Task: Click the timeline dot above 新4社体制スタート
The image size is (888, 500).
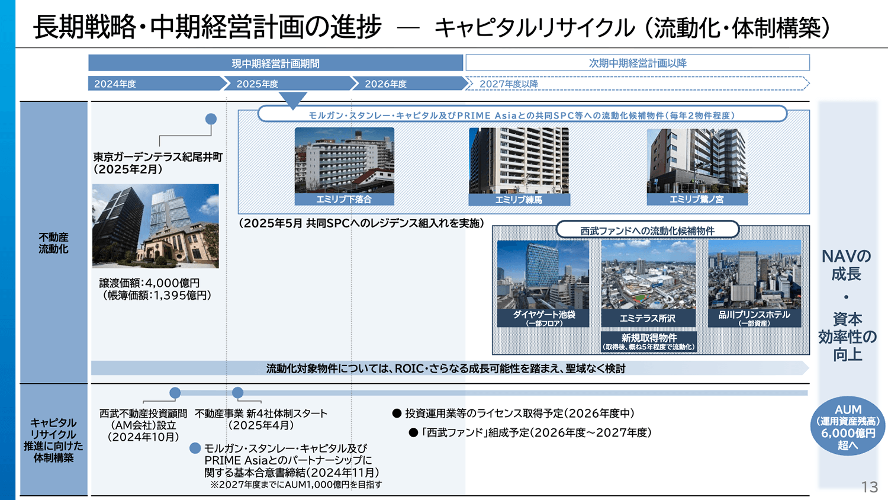Action: [237, 393]
